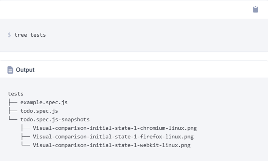Click the word tree in the command
Screen dimensions: 268x161
(x=21, y=35)
